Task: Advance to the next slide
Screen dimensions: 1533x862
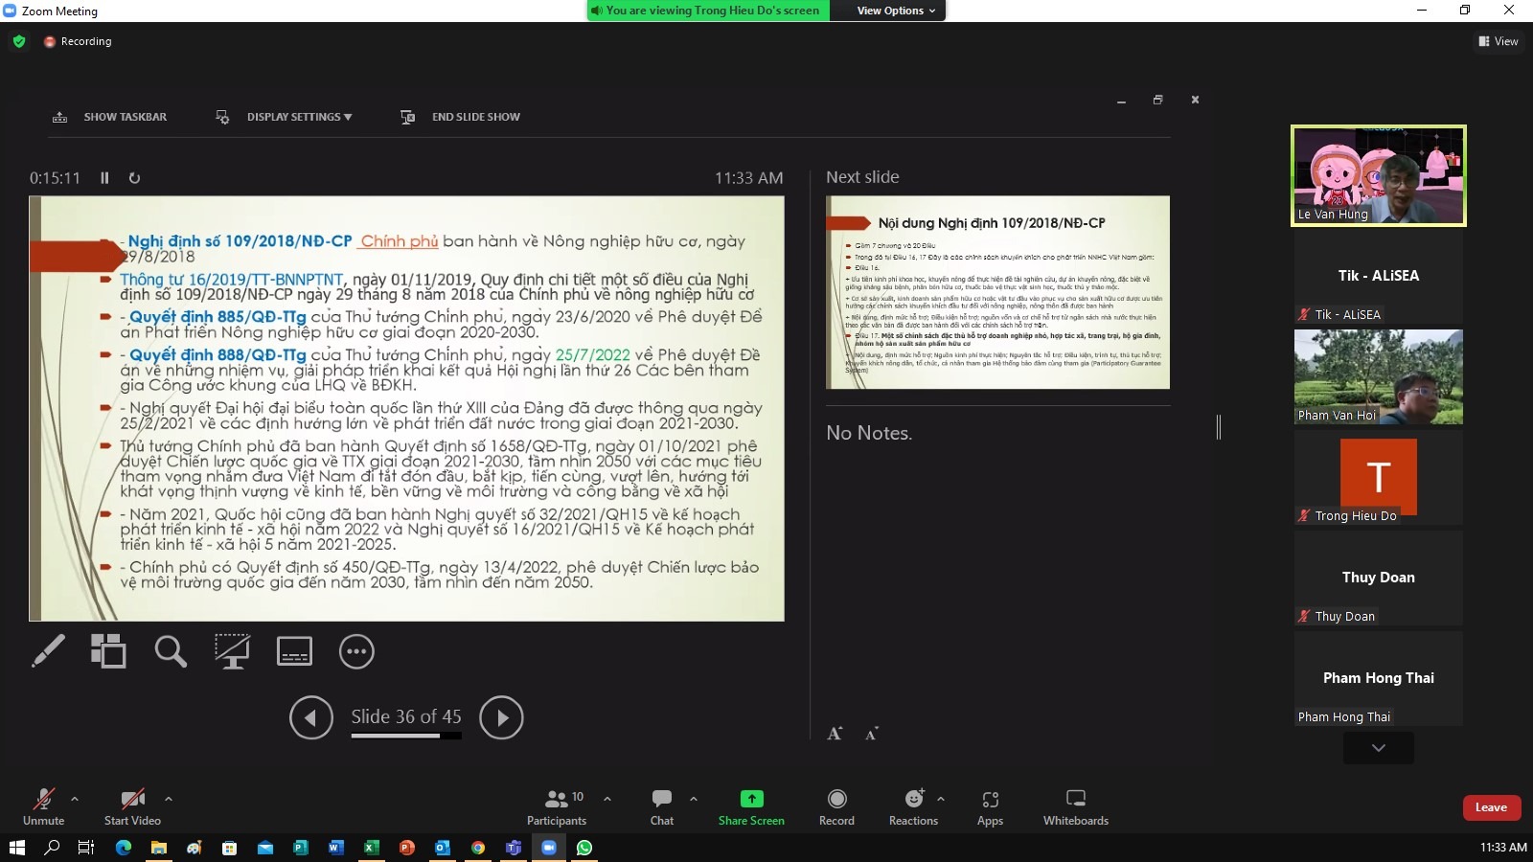Action: point(501,717)
